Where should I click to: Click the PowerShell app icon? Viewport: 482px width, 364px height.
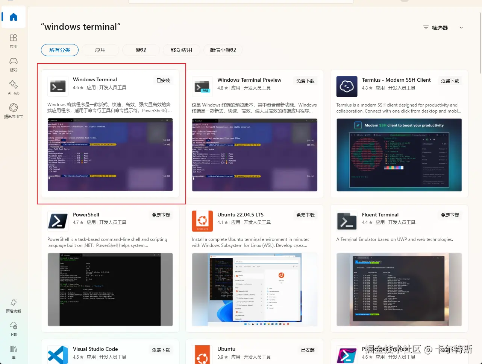click(58, 221)
